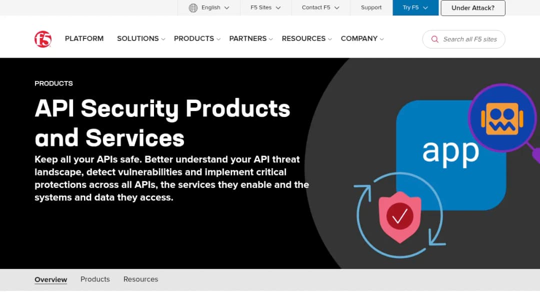Screen dimensions: 540x304
Task: Click the magnifier search icon
Action: (435, 39)
